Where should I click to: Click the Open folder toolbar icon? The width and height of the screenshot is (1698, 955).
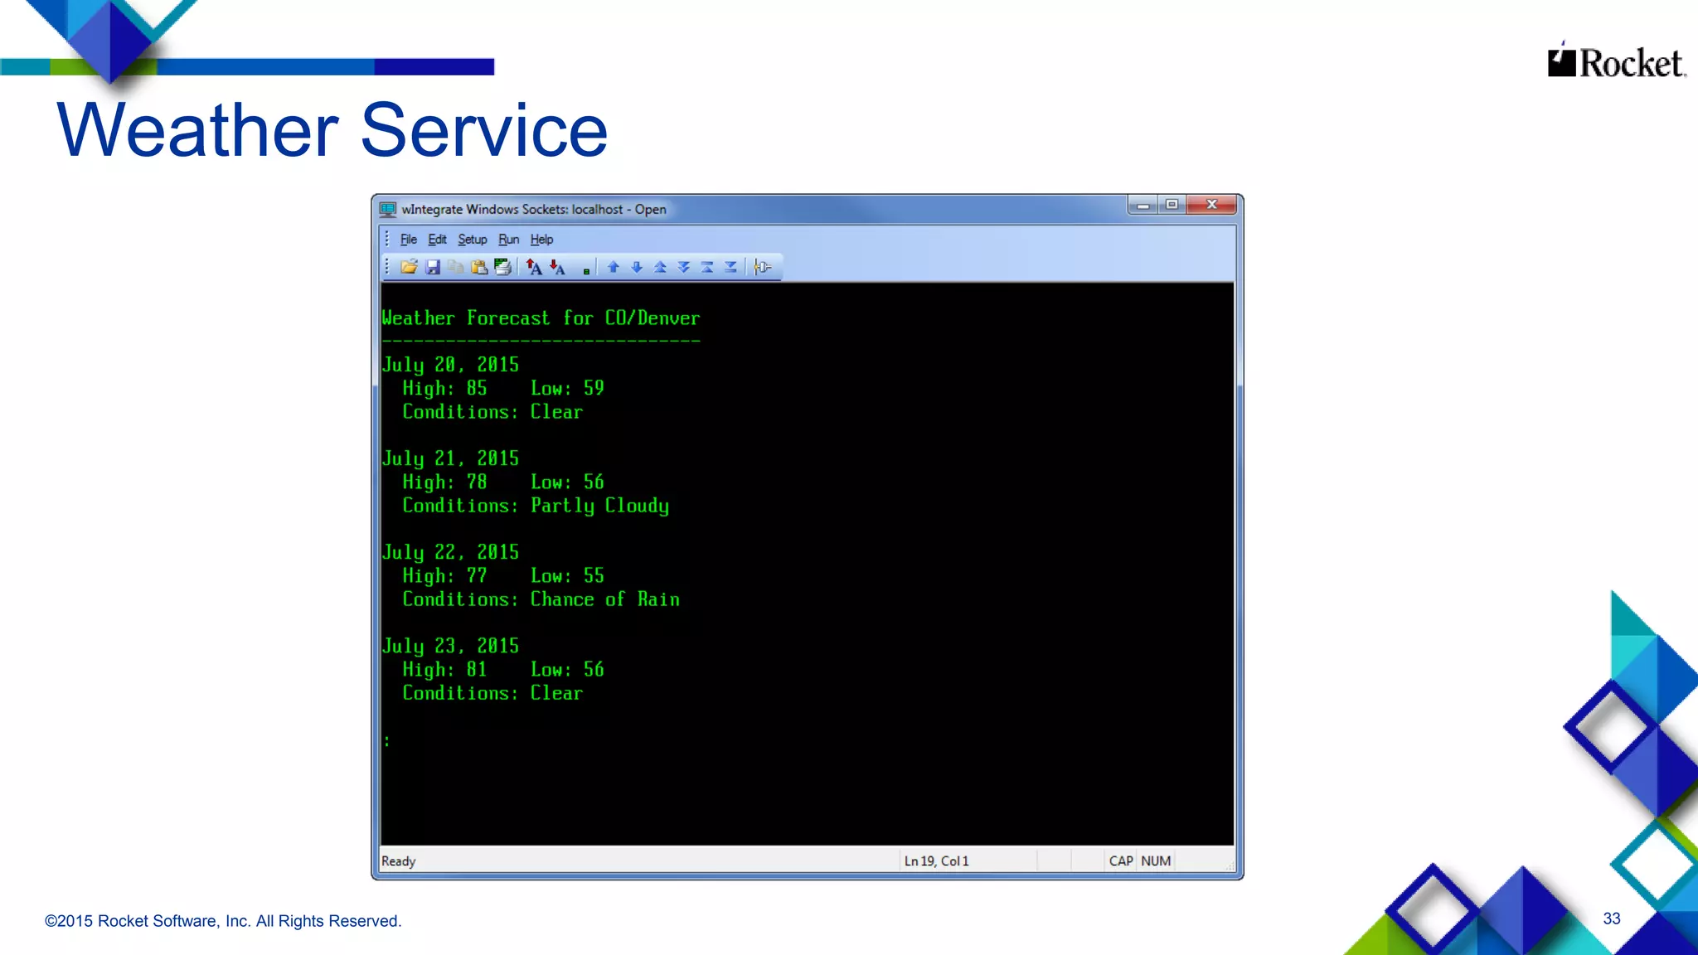point(409,267)
